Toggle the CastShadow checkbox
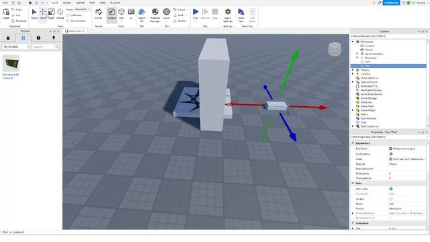 (x=391, y=154)
